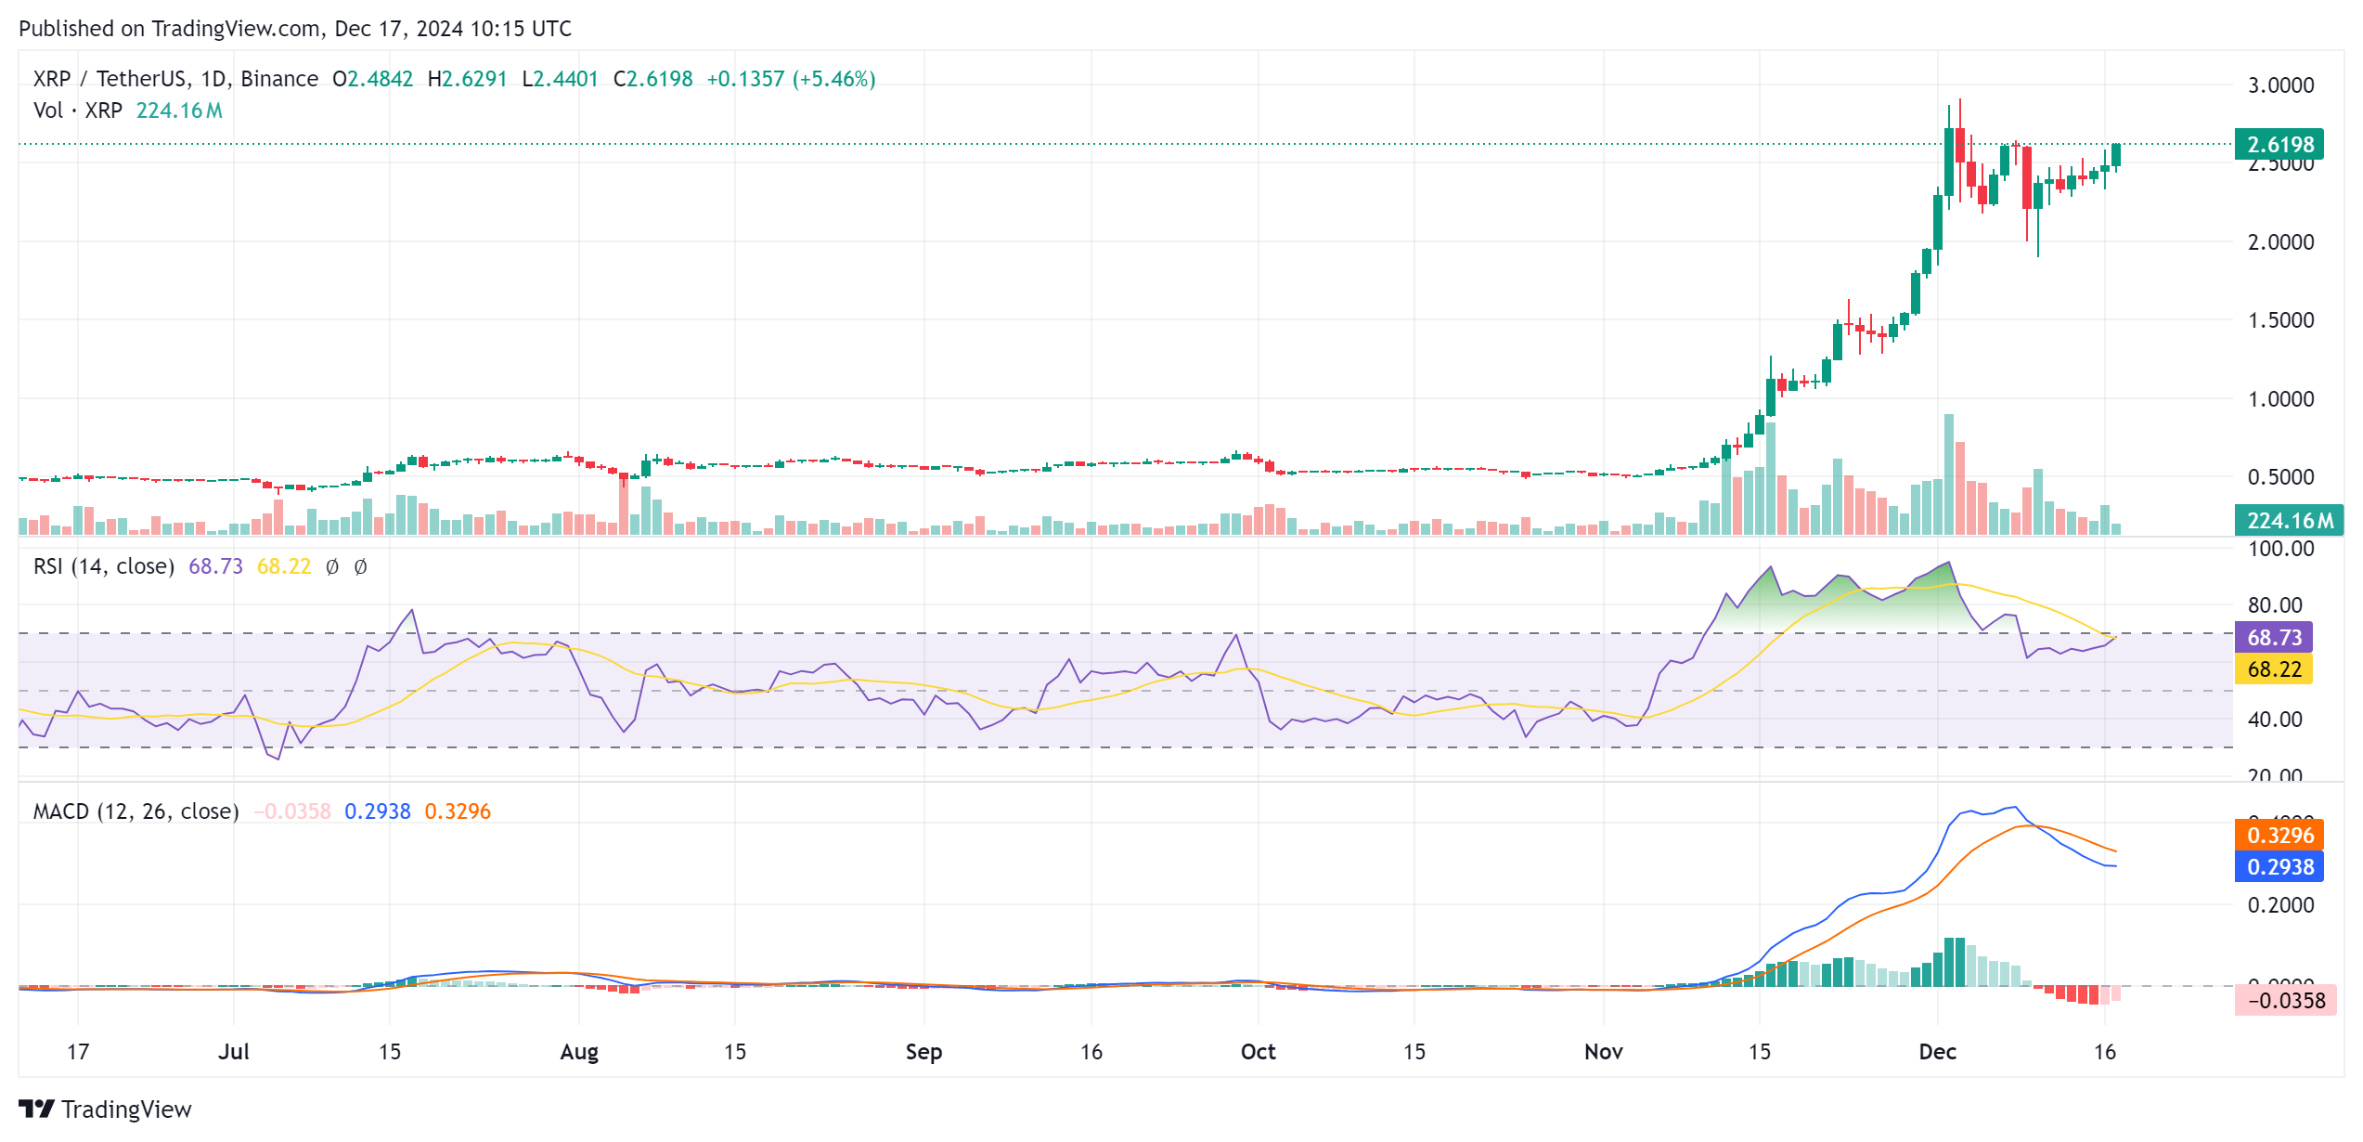2363x1142 pixels.
Task: Click the 40.00 RSI axis label
Action: tap(2275, 720)
